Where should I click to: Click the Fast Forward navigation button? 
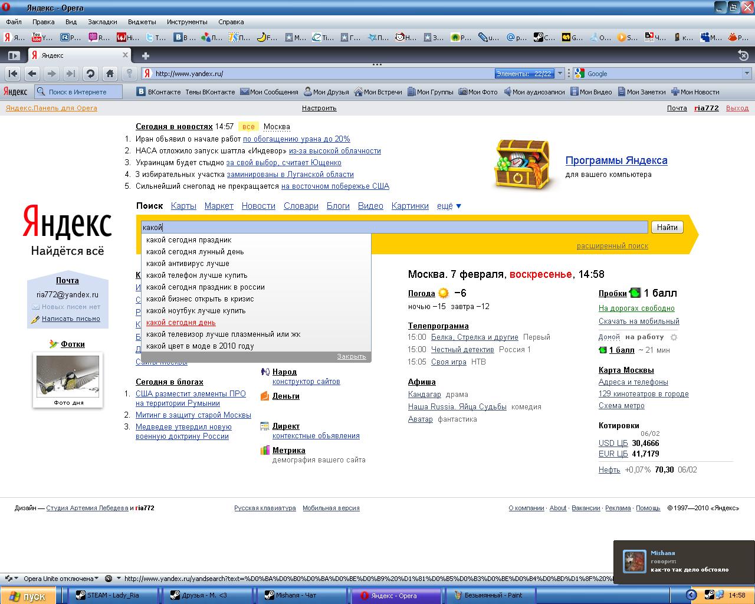tap(71, 74)
